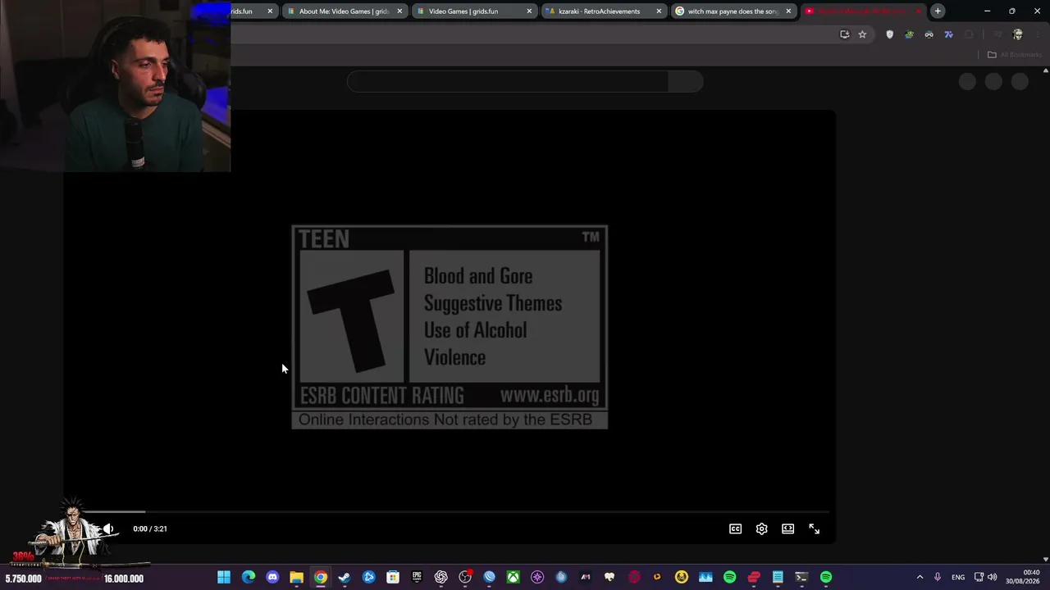Open the green frog extension icon
The image size is (1050, 590).
[909, 34]
